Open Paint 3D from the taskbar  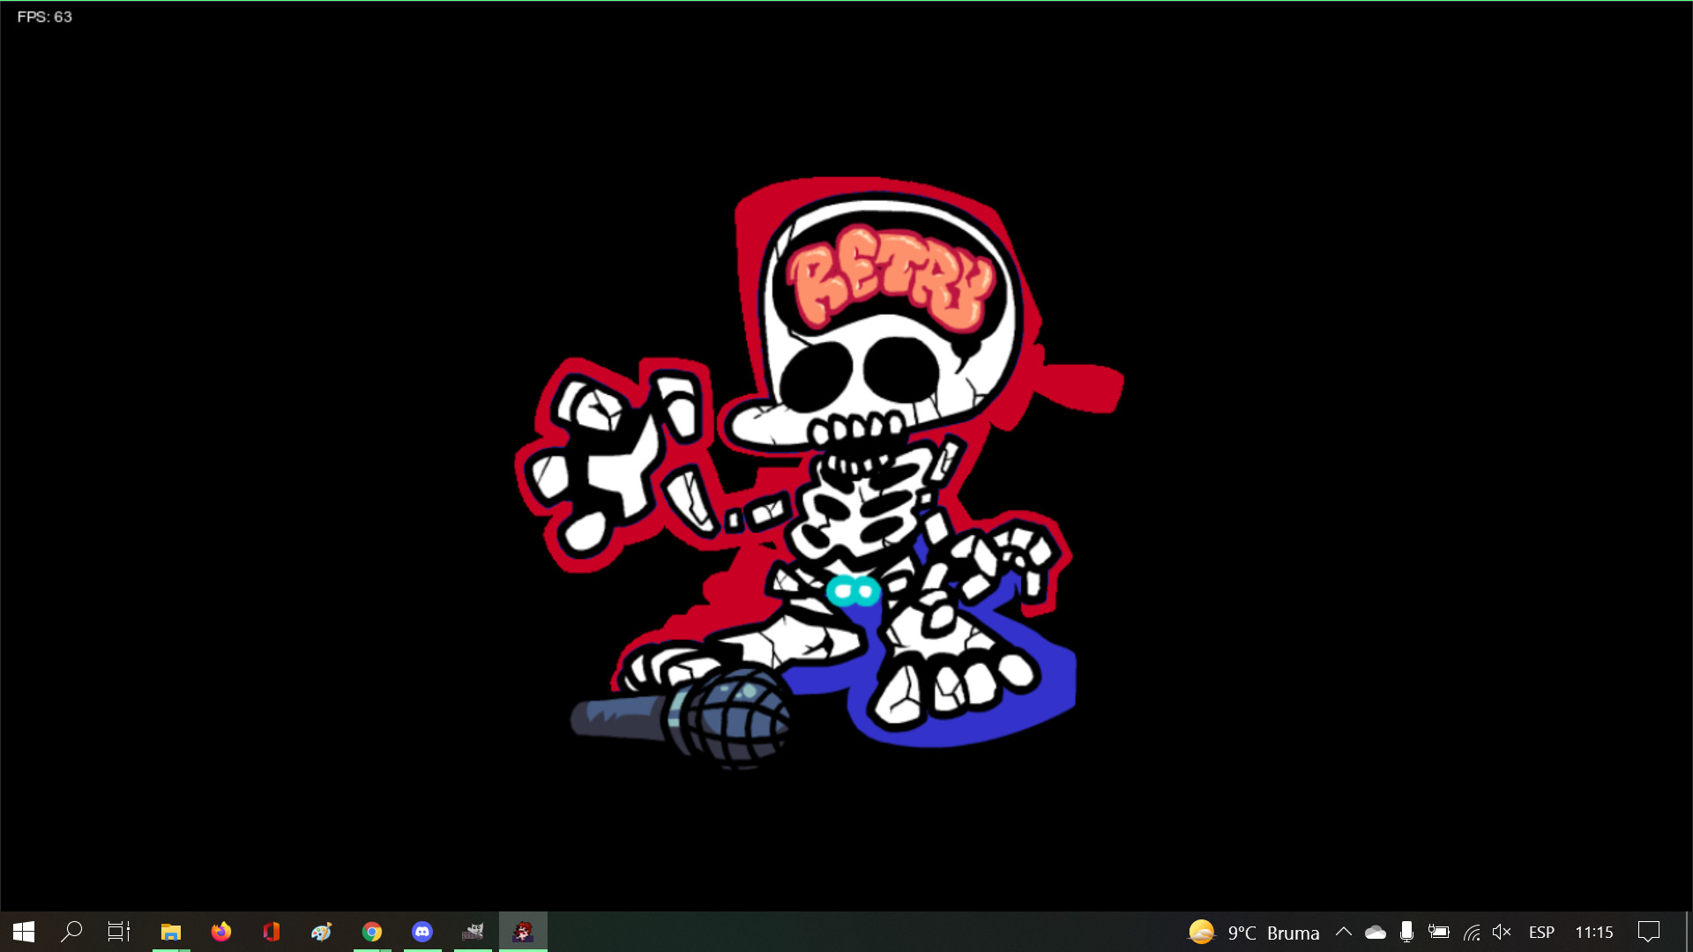pyautogui.click(x=322, y=931)
